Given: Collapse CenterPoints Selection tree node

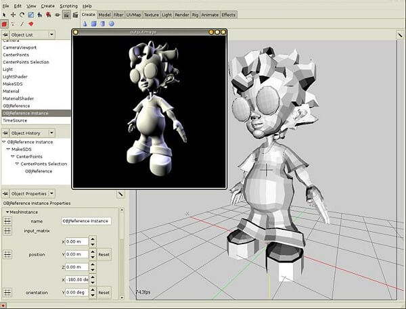Looking at the screenshot, I should 17,164.
